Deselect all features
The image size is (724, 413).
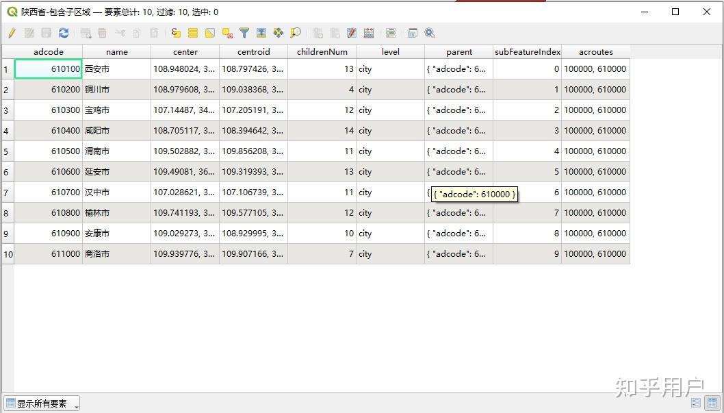pyautogui.click(x=227, y=33)
